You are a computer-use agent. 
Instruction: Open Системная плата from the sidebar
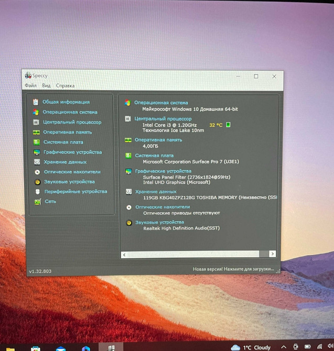click(63, 142)
